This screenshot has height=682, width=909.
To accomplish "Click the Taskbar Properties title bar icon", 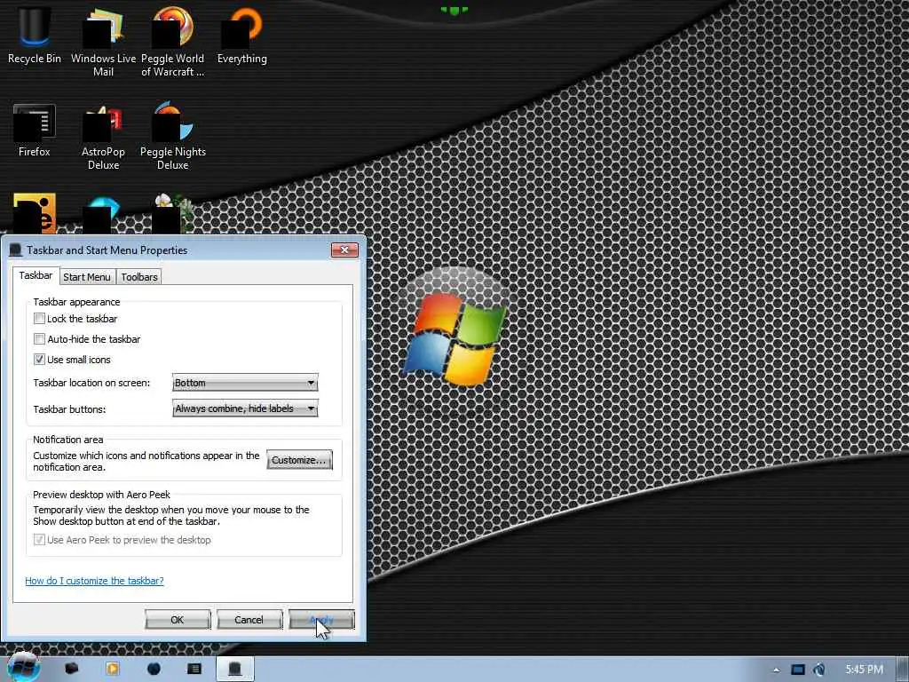I will [x=16, y=250].
